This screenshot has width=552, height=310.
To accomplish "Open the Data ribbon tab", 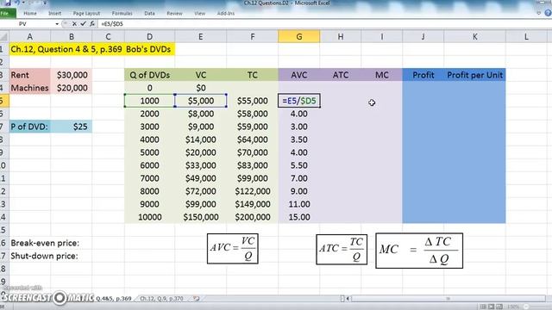I will [149, 14].
